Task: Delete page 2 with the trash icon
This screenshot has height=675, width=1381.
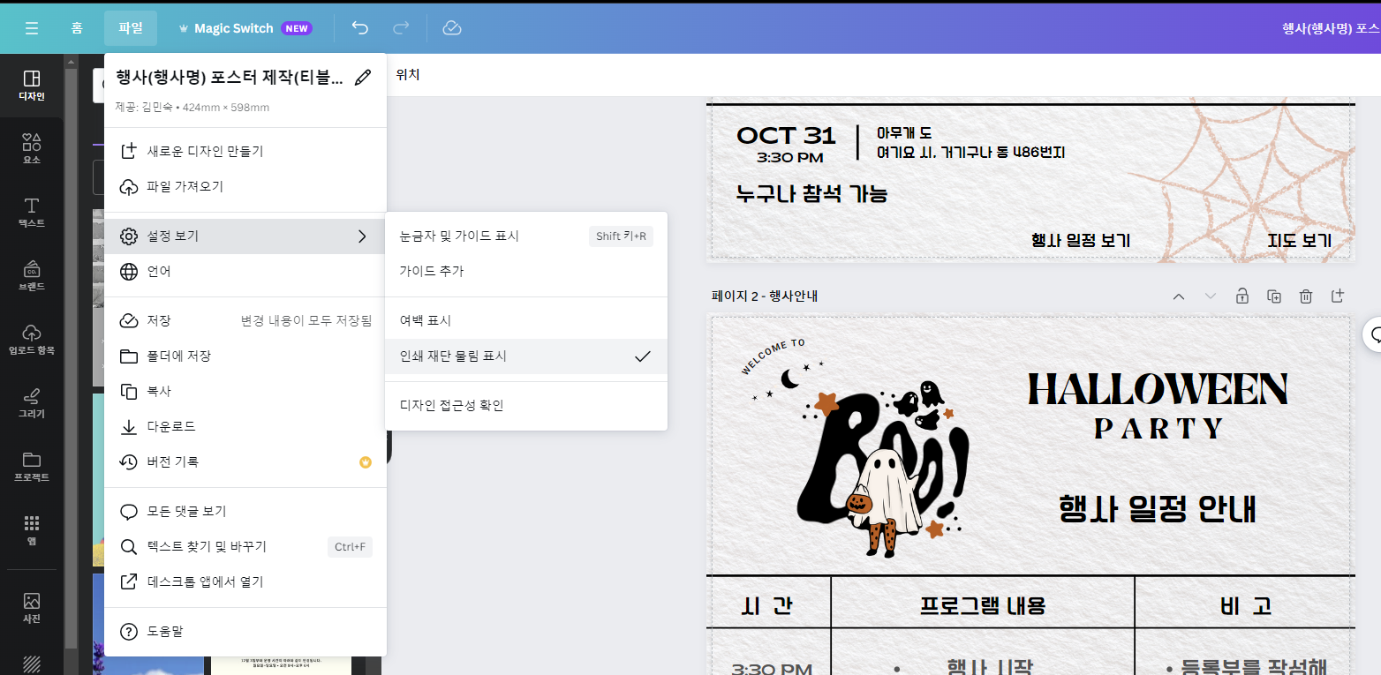Action: tap(1306, 296)
